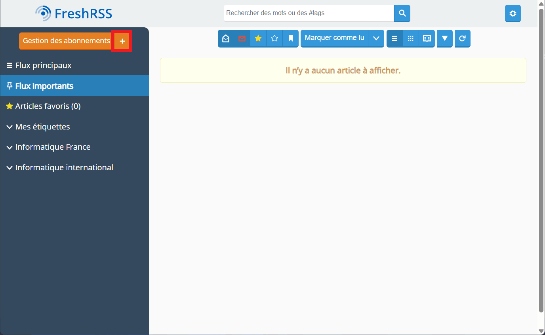Switch to global grid view
Image resolution: width=545 pixels, height=335 pixels.
[x=411, y=38]
